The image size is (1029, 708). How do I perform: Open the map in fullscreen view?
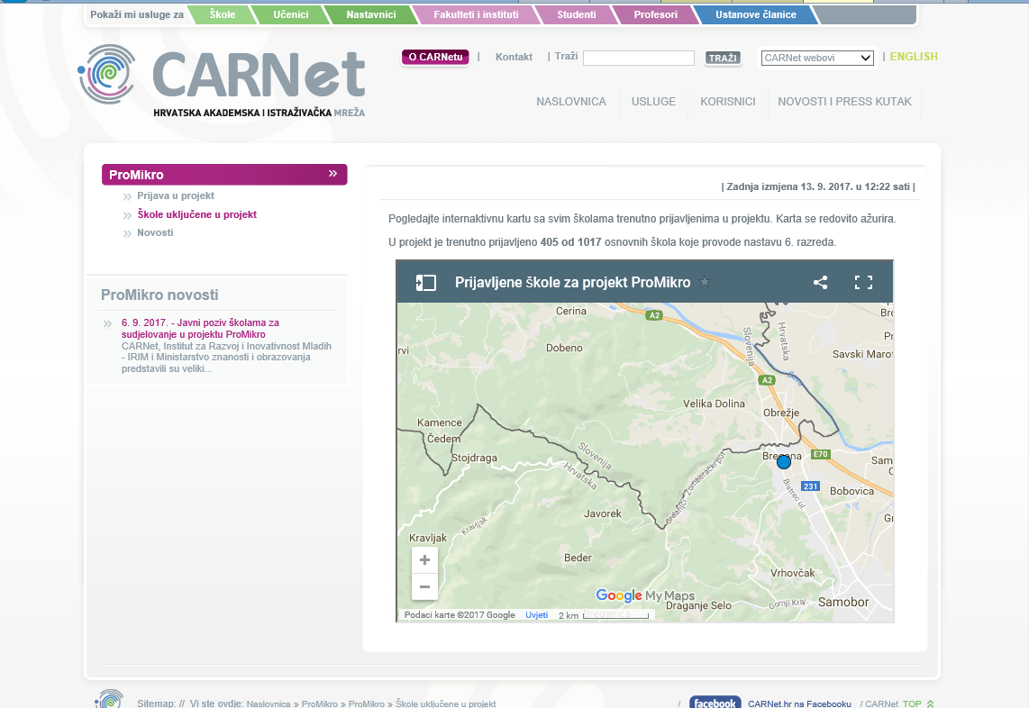coord(863,283)
